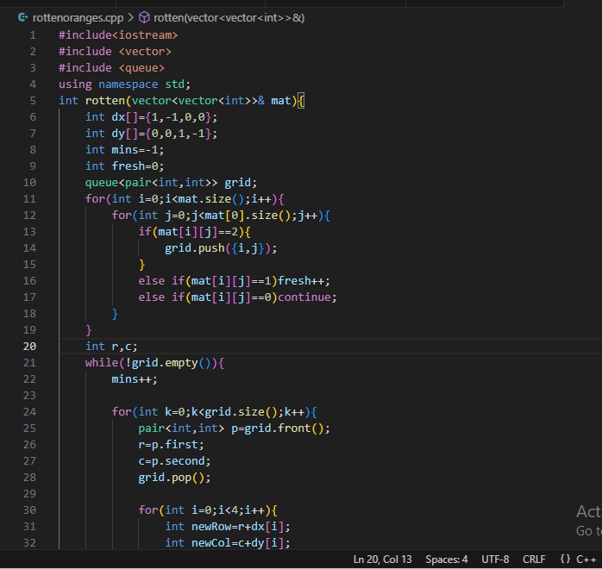Click 'for(int i=0;i<4;i++){' line
Image resolution: width=602 pixels, height=569 pixels.
tap(207, 510)
